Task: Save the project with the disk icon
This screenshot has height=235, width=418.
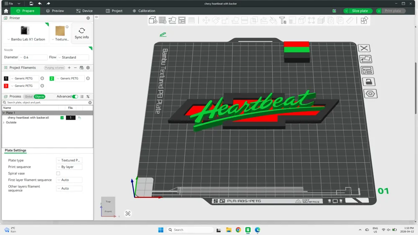Action: point(31,3)
